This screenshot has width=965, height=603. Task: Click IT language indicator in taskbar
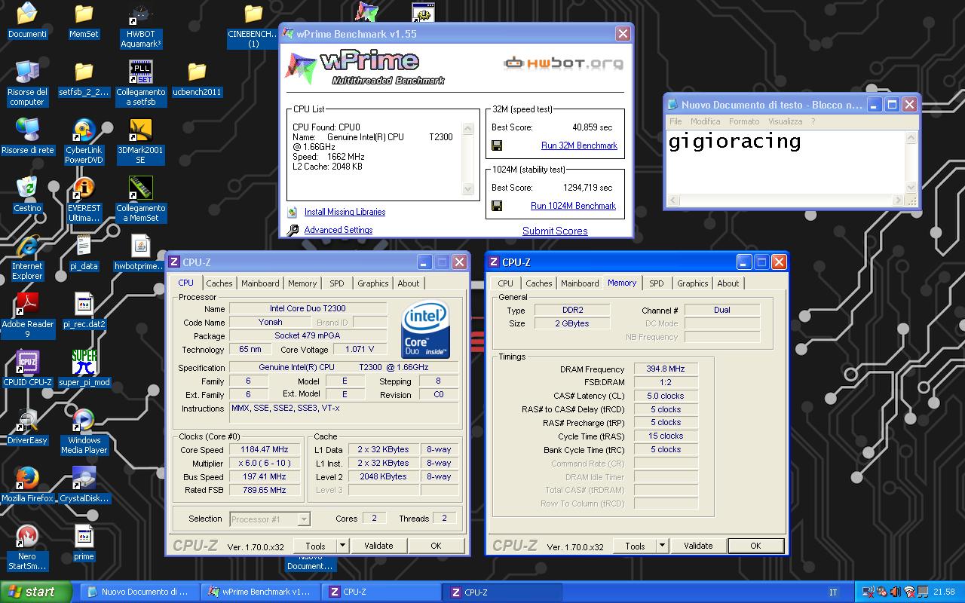[x=833, y=592]
